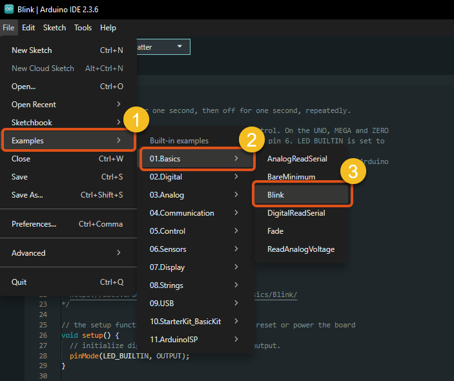Open the DigitalReadSerial example
The width and height of the screenshot is (454, 381).
(301, 213)
